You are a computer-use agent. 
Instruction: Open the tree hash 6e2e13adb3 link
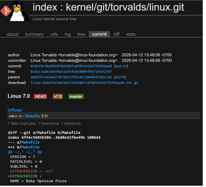(71, 72)
